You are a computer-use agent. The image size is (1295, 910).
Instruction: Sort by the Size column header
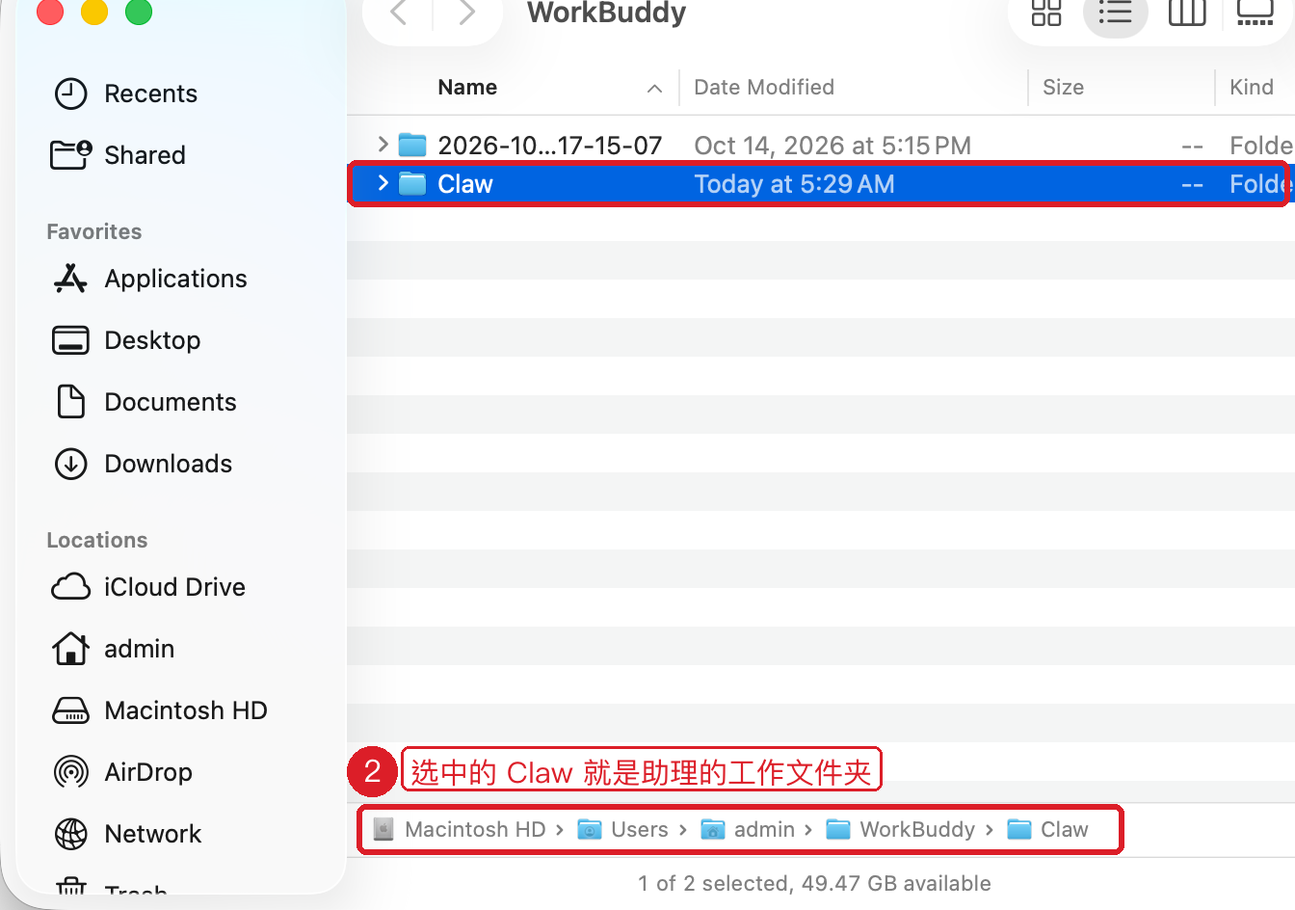[x=1063, y=88]
